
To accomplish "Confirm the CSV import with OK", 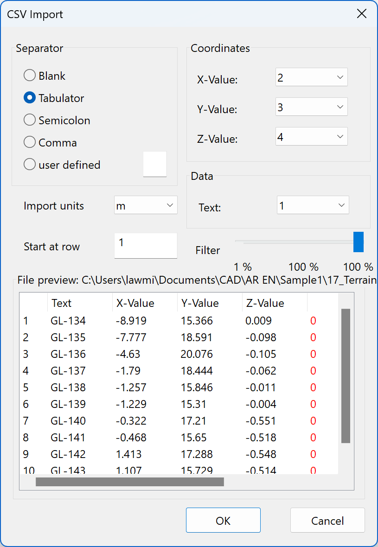I will pos(223,520).
